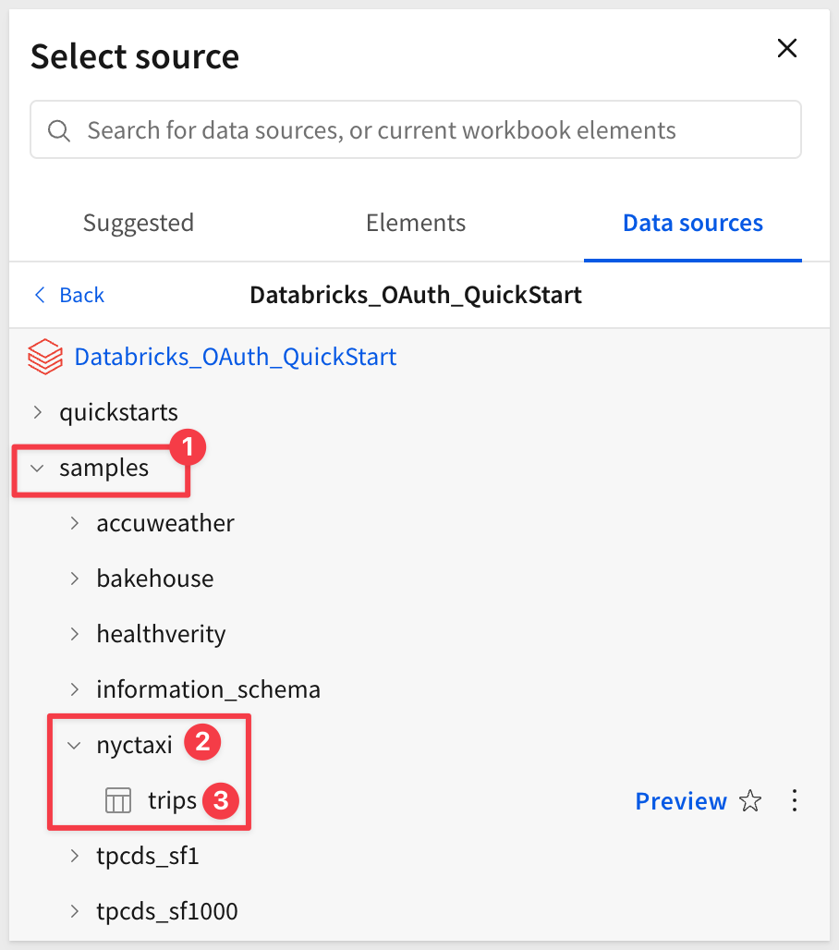Open the trips three-dot more menu
Viewport: 839px width, 950px height.
[795, 801]
